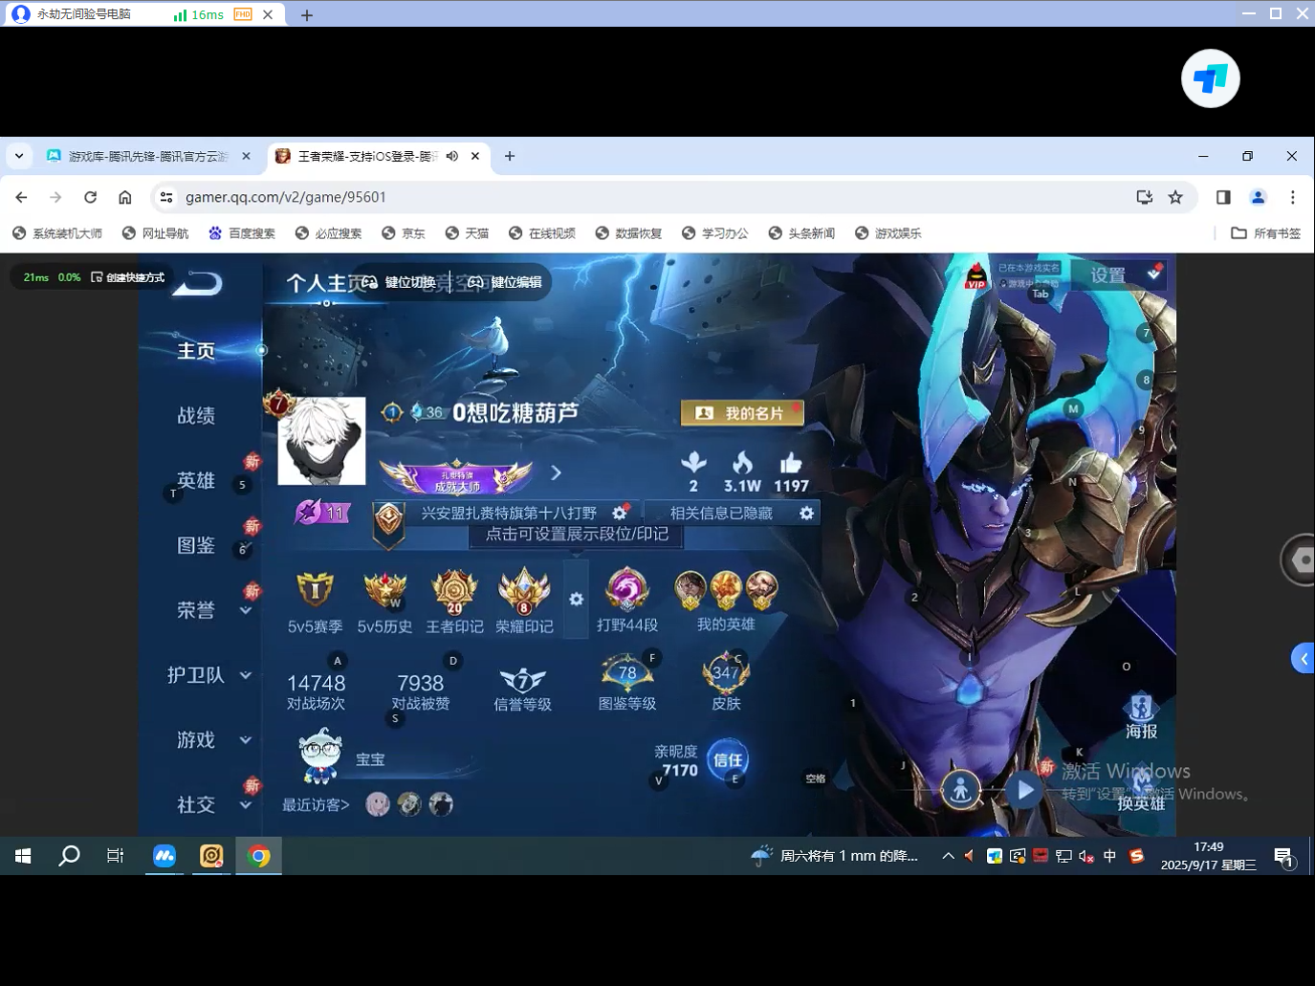Reload the gamer.qq.com page
The width and height of the screenshot is (1315, 986).
[x=90, y=197]
